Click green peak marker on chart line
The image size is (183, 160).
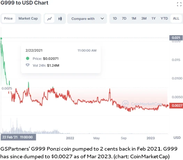pyautogui.click(x=1, y=38)
